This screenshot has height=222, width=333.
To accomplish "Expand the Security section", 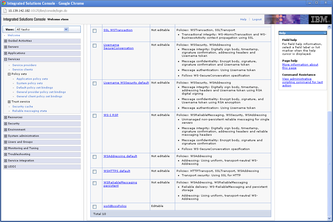I will [5, 124].
